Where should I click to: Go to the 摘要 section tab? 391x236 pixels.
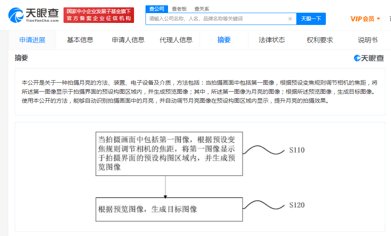224,40
